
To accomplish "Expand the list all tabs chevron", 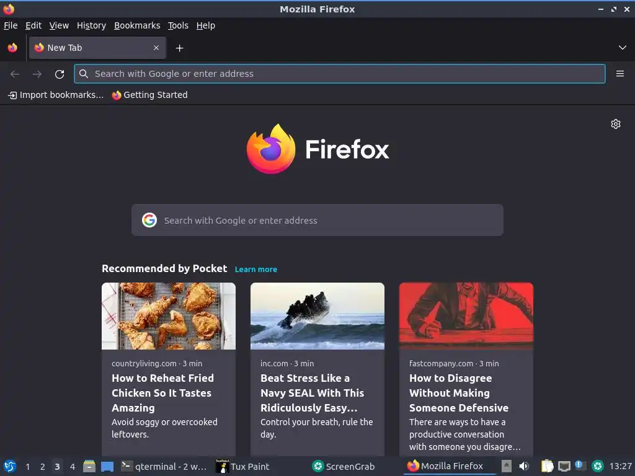I will pos(622,48).
